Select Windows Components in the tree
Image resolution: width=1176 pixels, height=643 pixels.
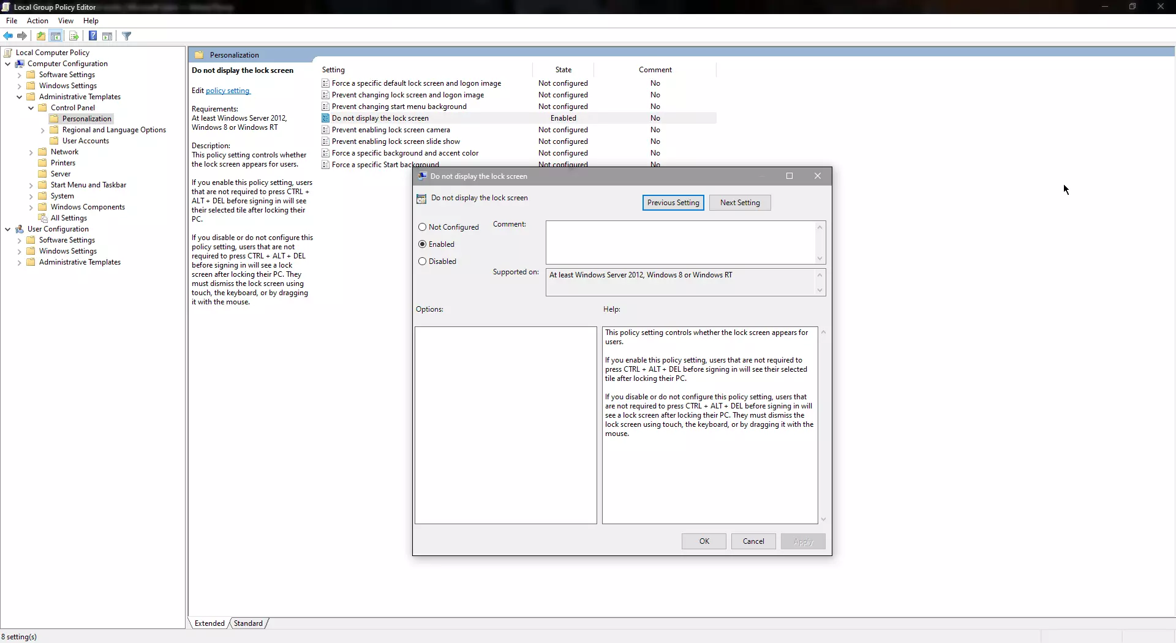[88, 207]
